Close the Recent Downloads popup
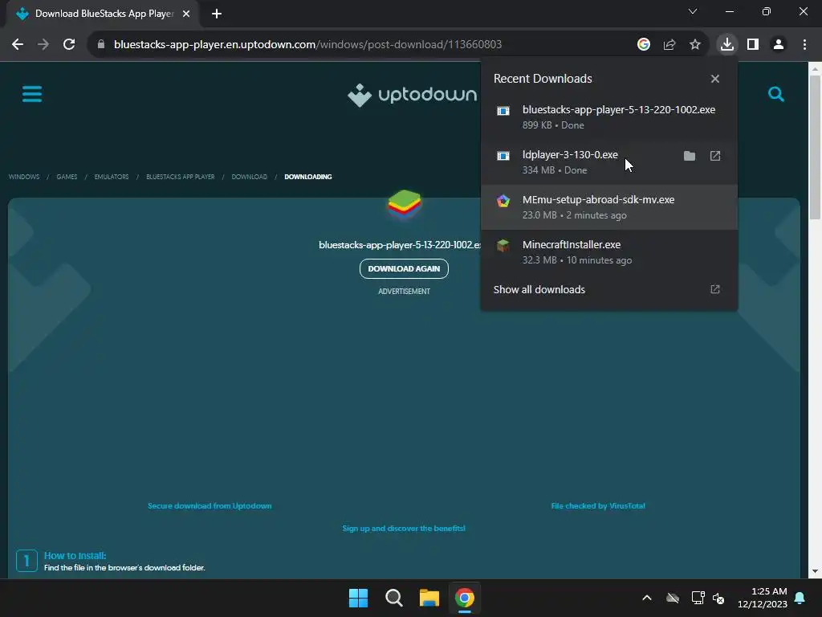The height and width of the screenshot is (617, 822). point(715,79)
